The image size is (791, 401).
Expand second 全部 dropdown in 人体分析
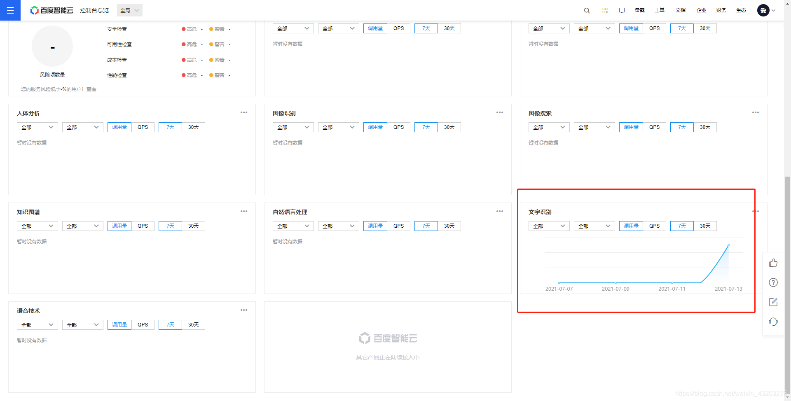point(83,127)
